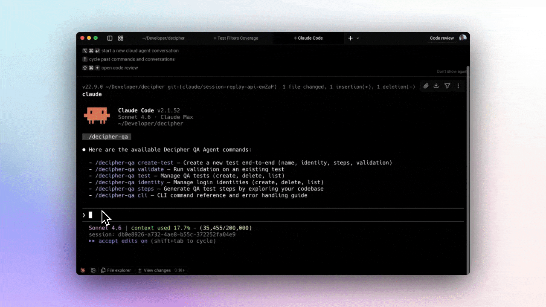Attach context with the paperclip icon
Viewport: 546px width, 307px height.
click(426, 86)
